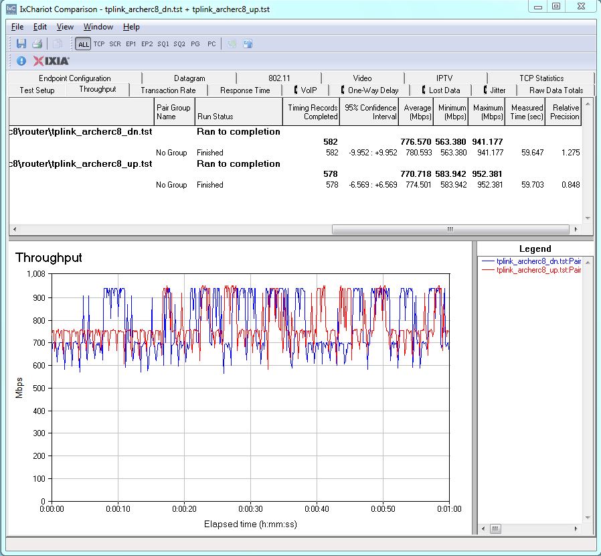Switch to the Video tab
Viewport: 601px width, 556px height.
362,78
